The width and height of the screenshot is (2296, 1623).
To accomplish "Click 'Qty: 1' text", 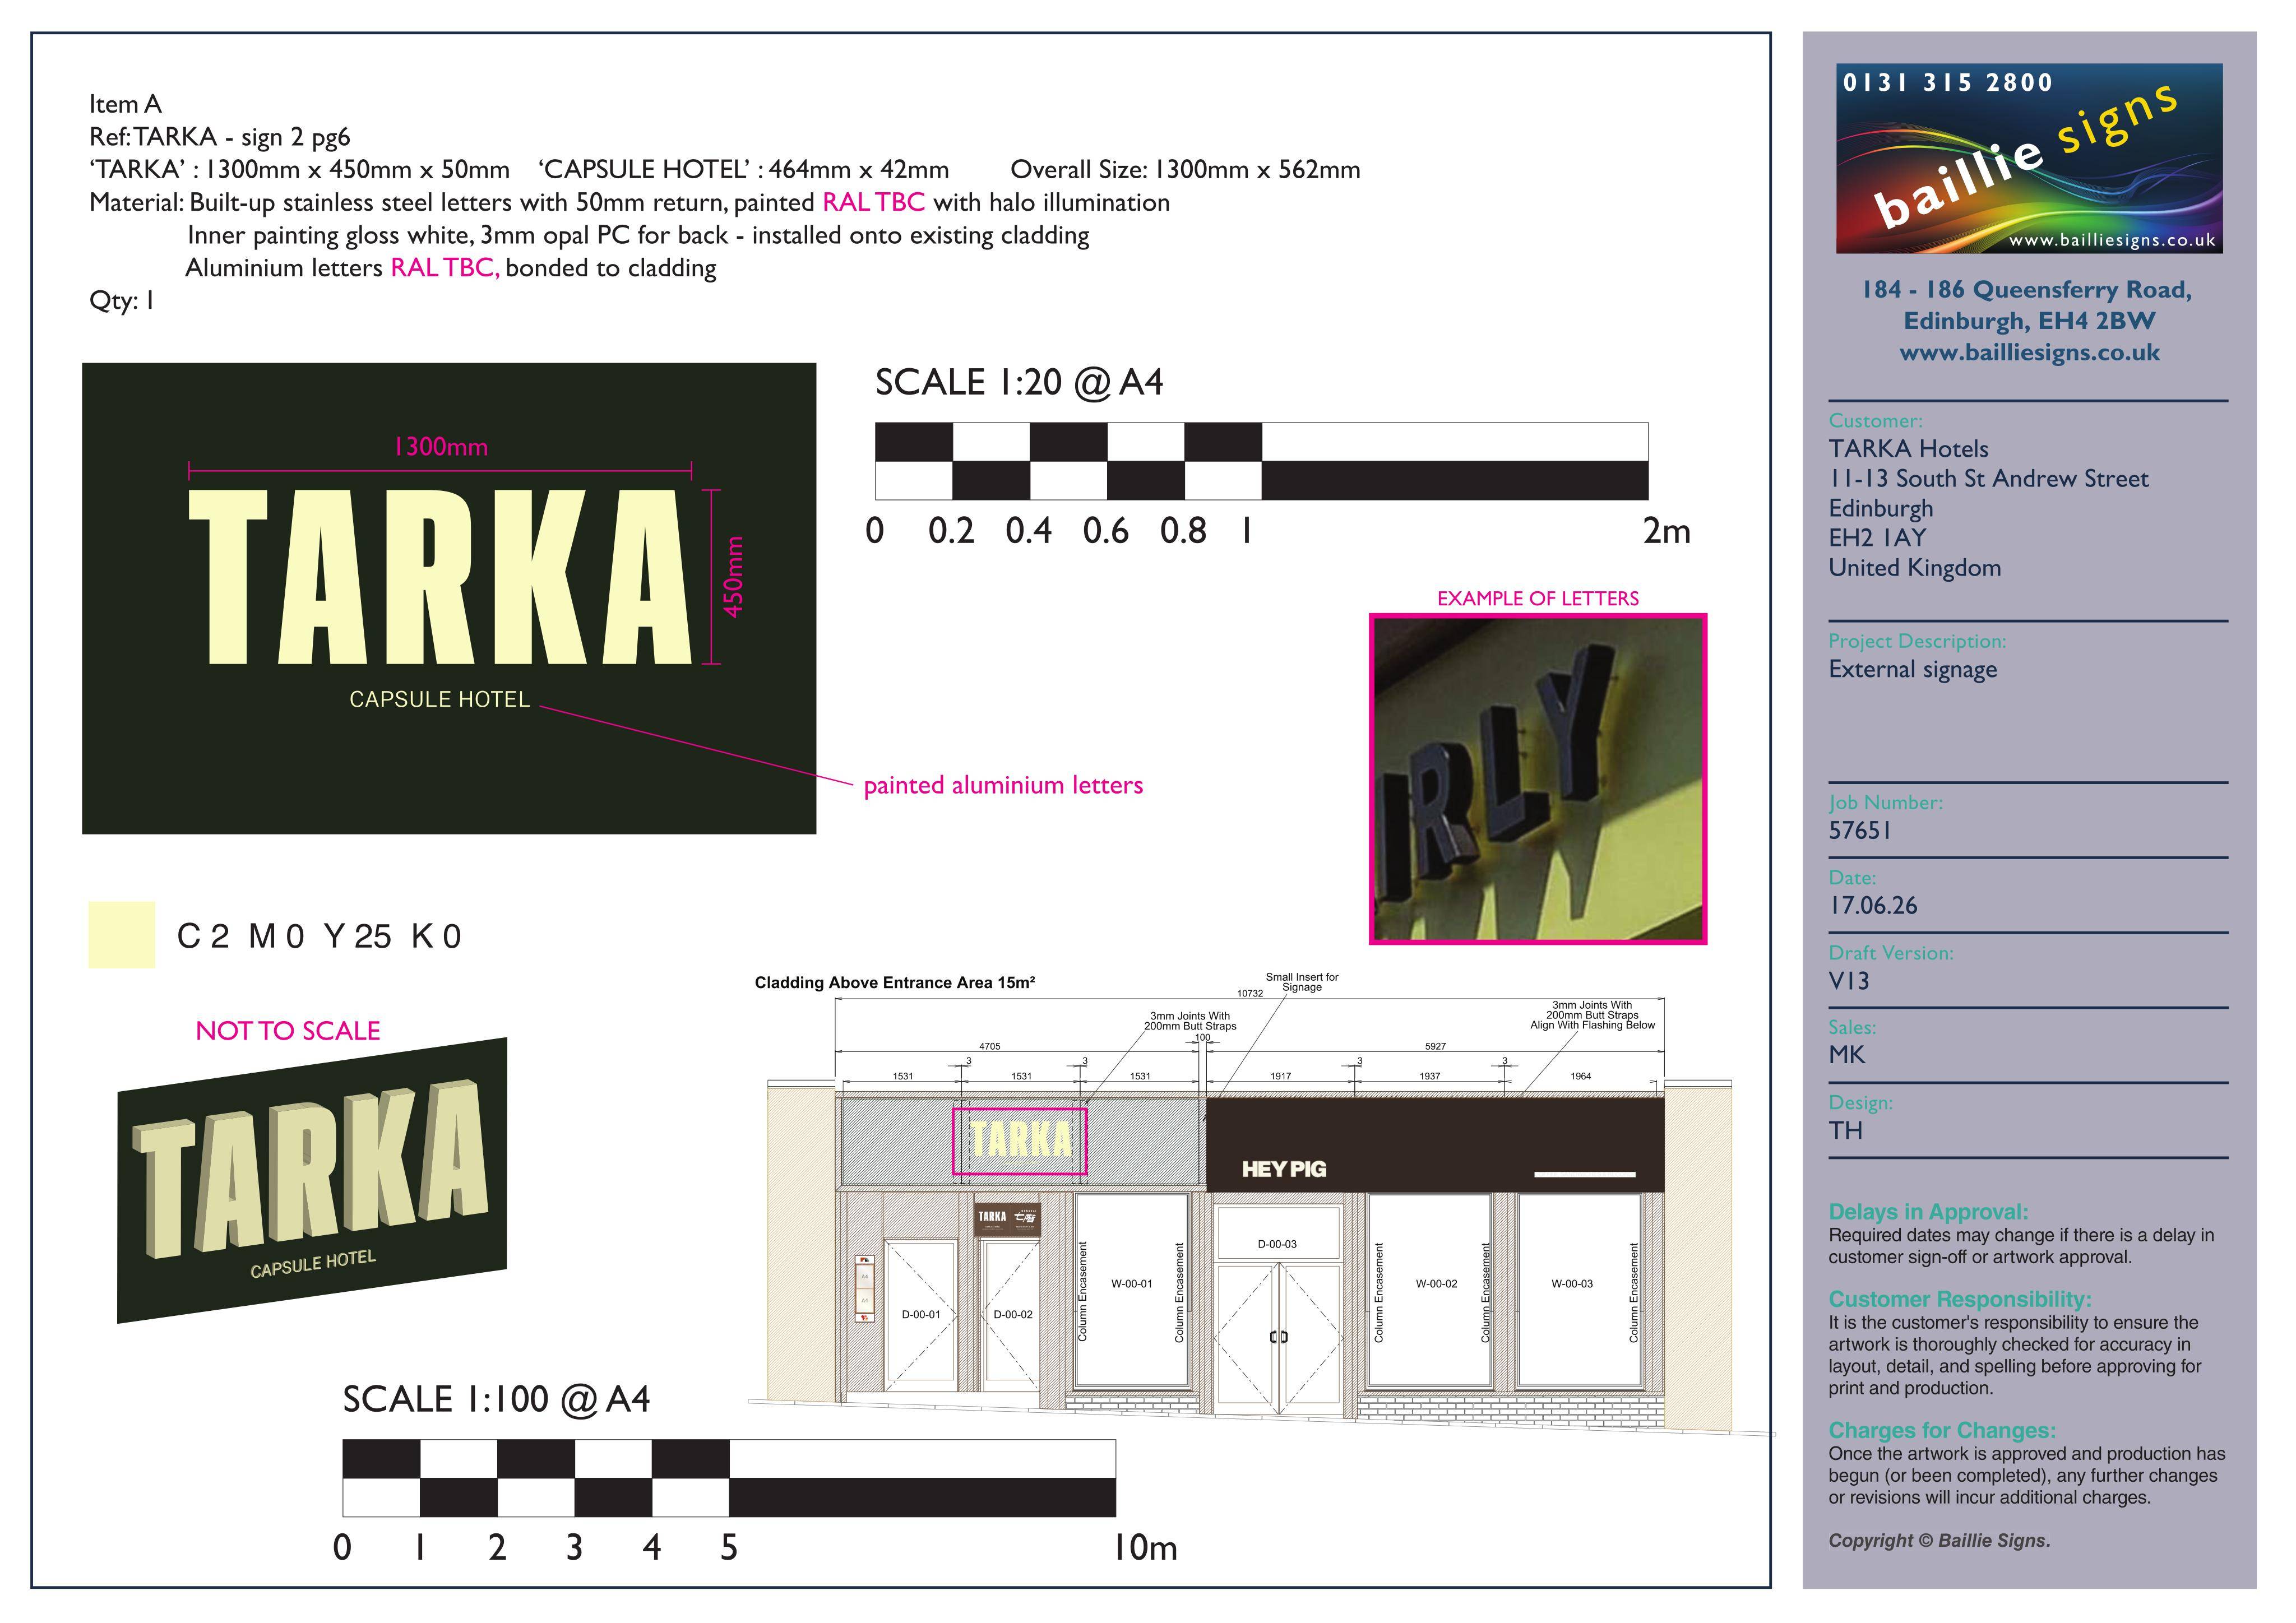I will (x=122, y=301).
